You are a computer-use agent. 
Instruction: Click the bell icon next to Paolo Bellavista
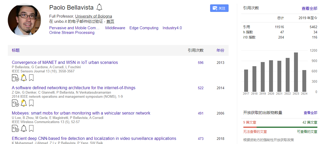pos(99,7)
